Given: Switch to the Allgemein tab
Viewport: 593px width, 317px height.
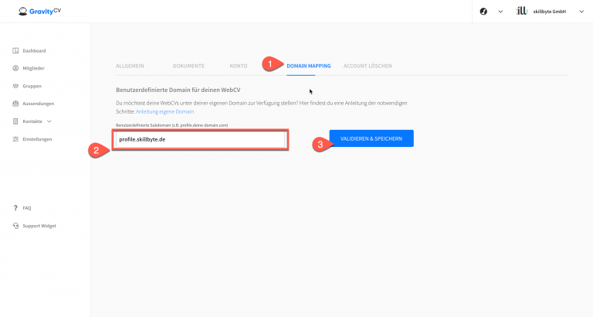Looking at the screenshot, I should pyautogui.click(x=130, y=66).
